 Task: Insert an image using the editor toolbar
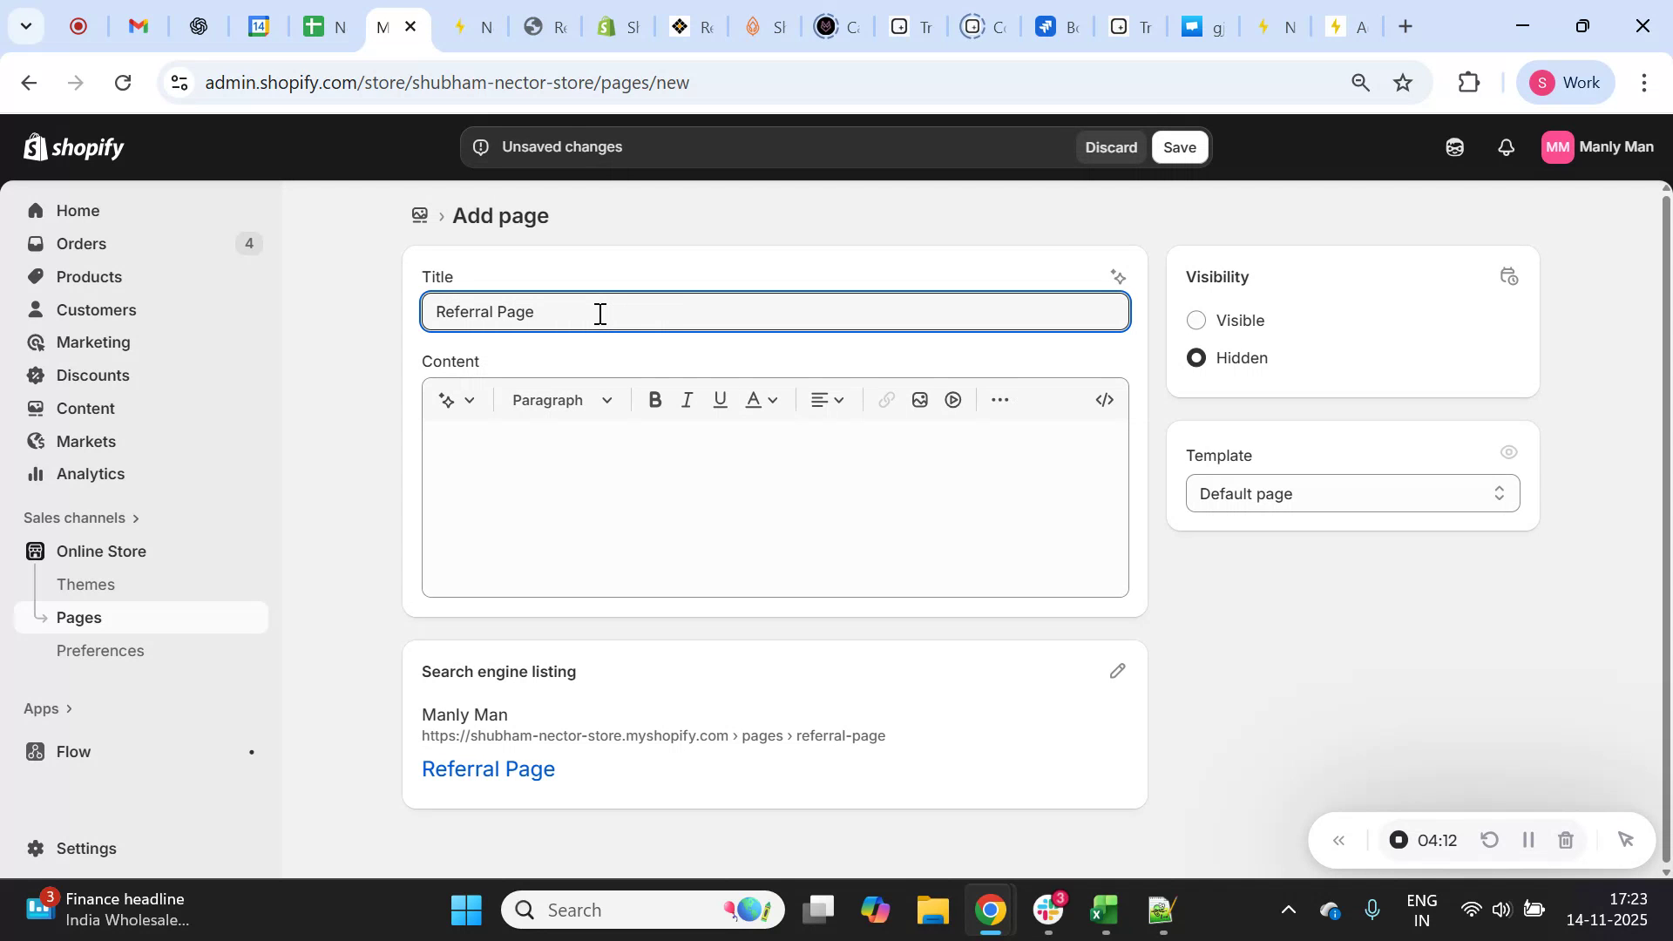coord(919,399)
